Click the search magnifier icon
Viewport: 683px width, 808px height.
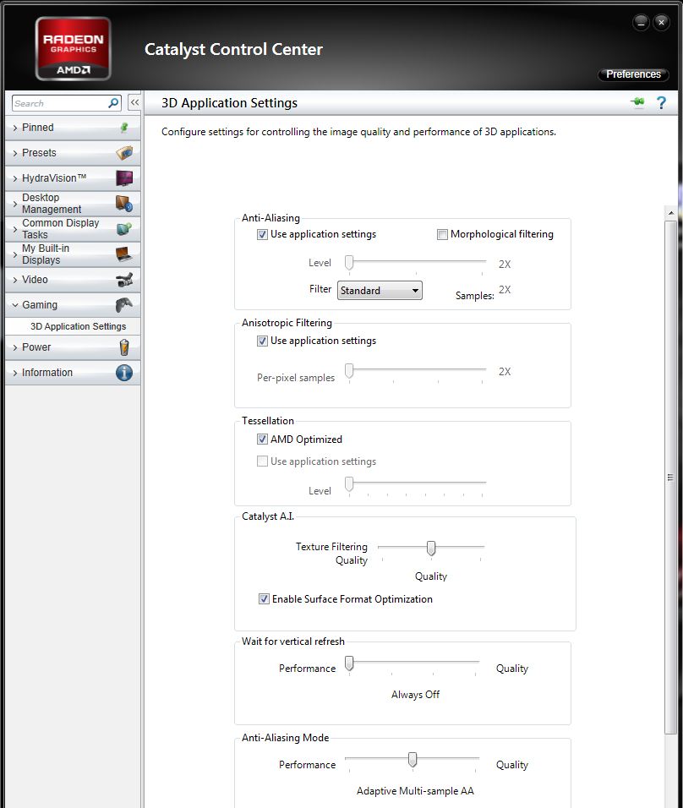click(113, 103)
